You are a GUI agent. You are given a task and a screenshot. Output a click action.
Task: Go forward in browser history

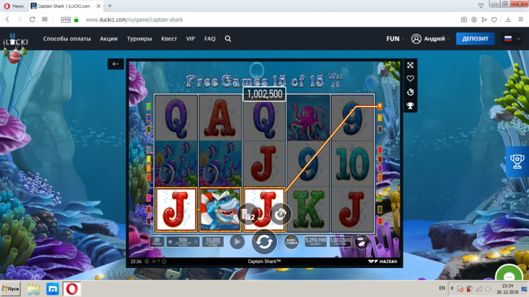pyautogui.click(x=20, y=20)
